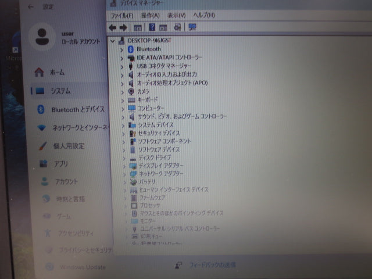Select the セキュリティ デバイス icon
372x279 pixels.
[x=133, y=134]
